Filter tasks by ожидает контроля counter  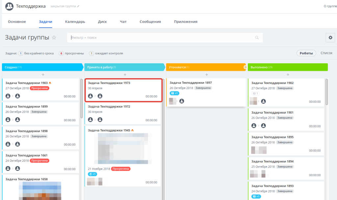click(x=91, y=53)
